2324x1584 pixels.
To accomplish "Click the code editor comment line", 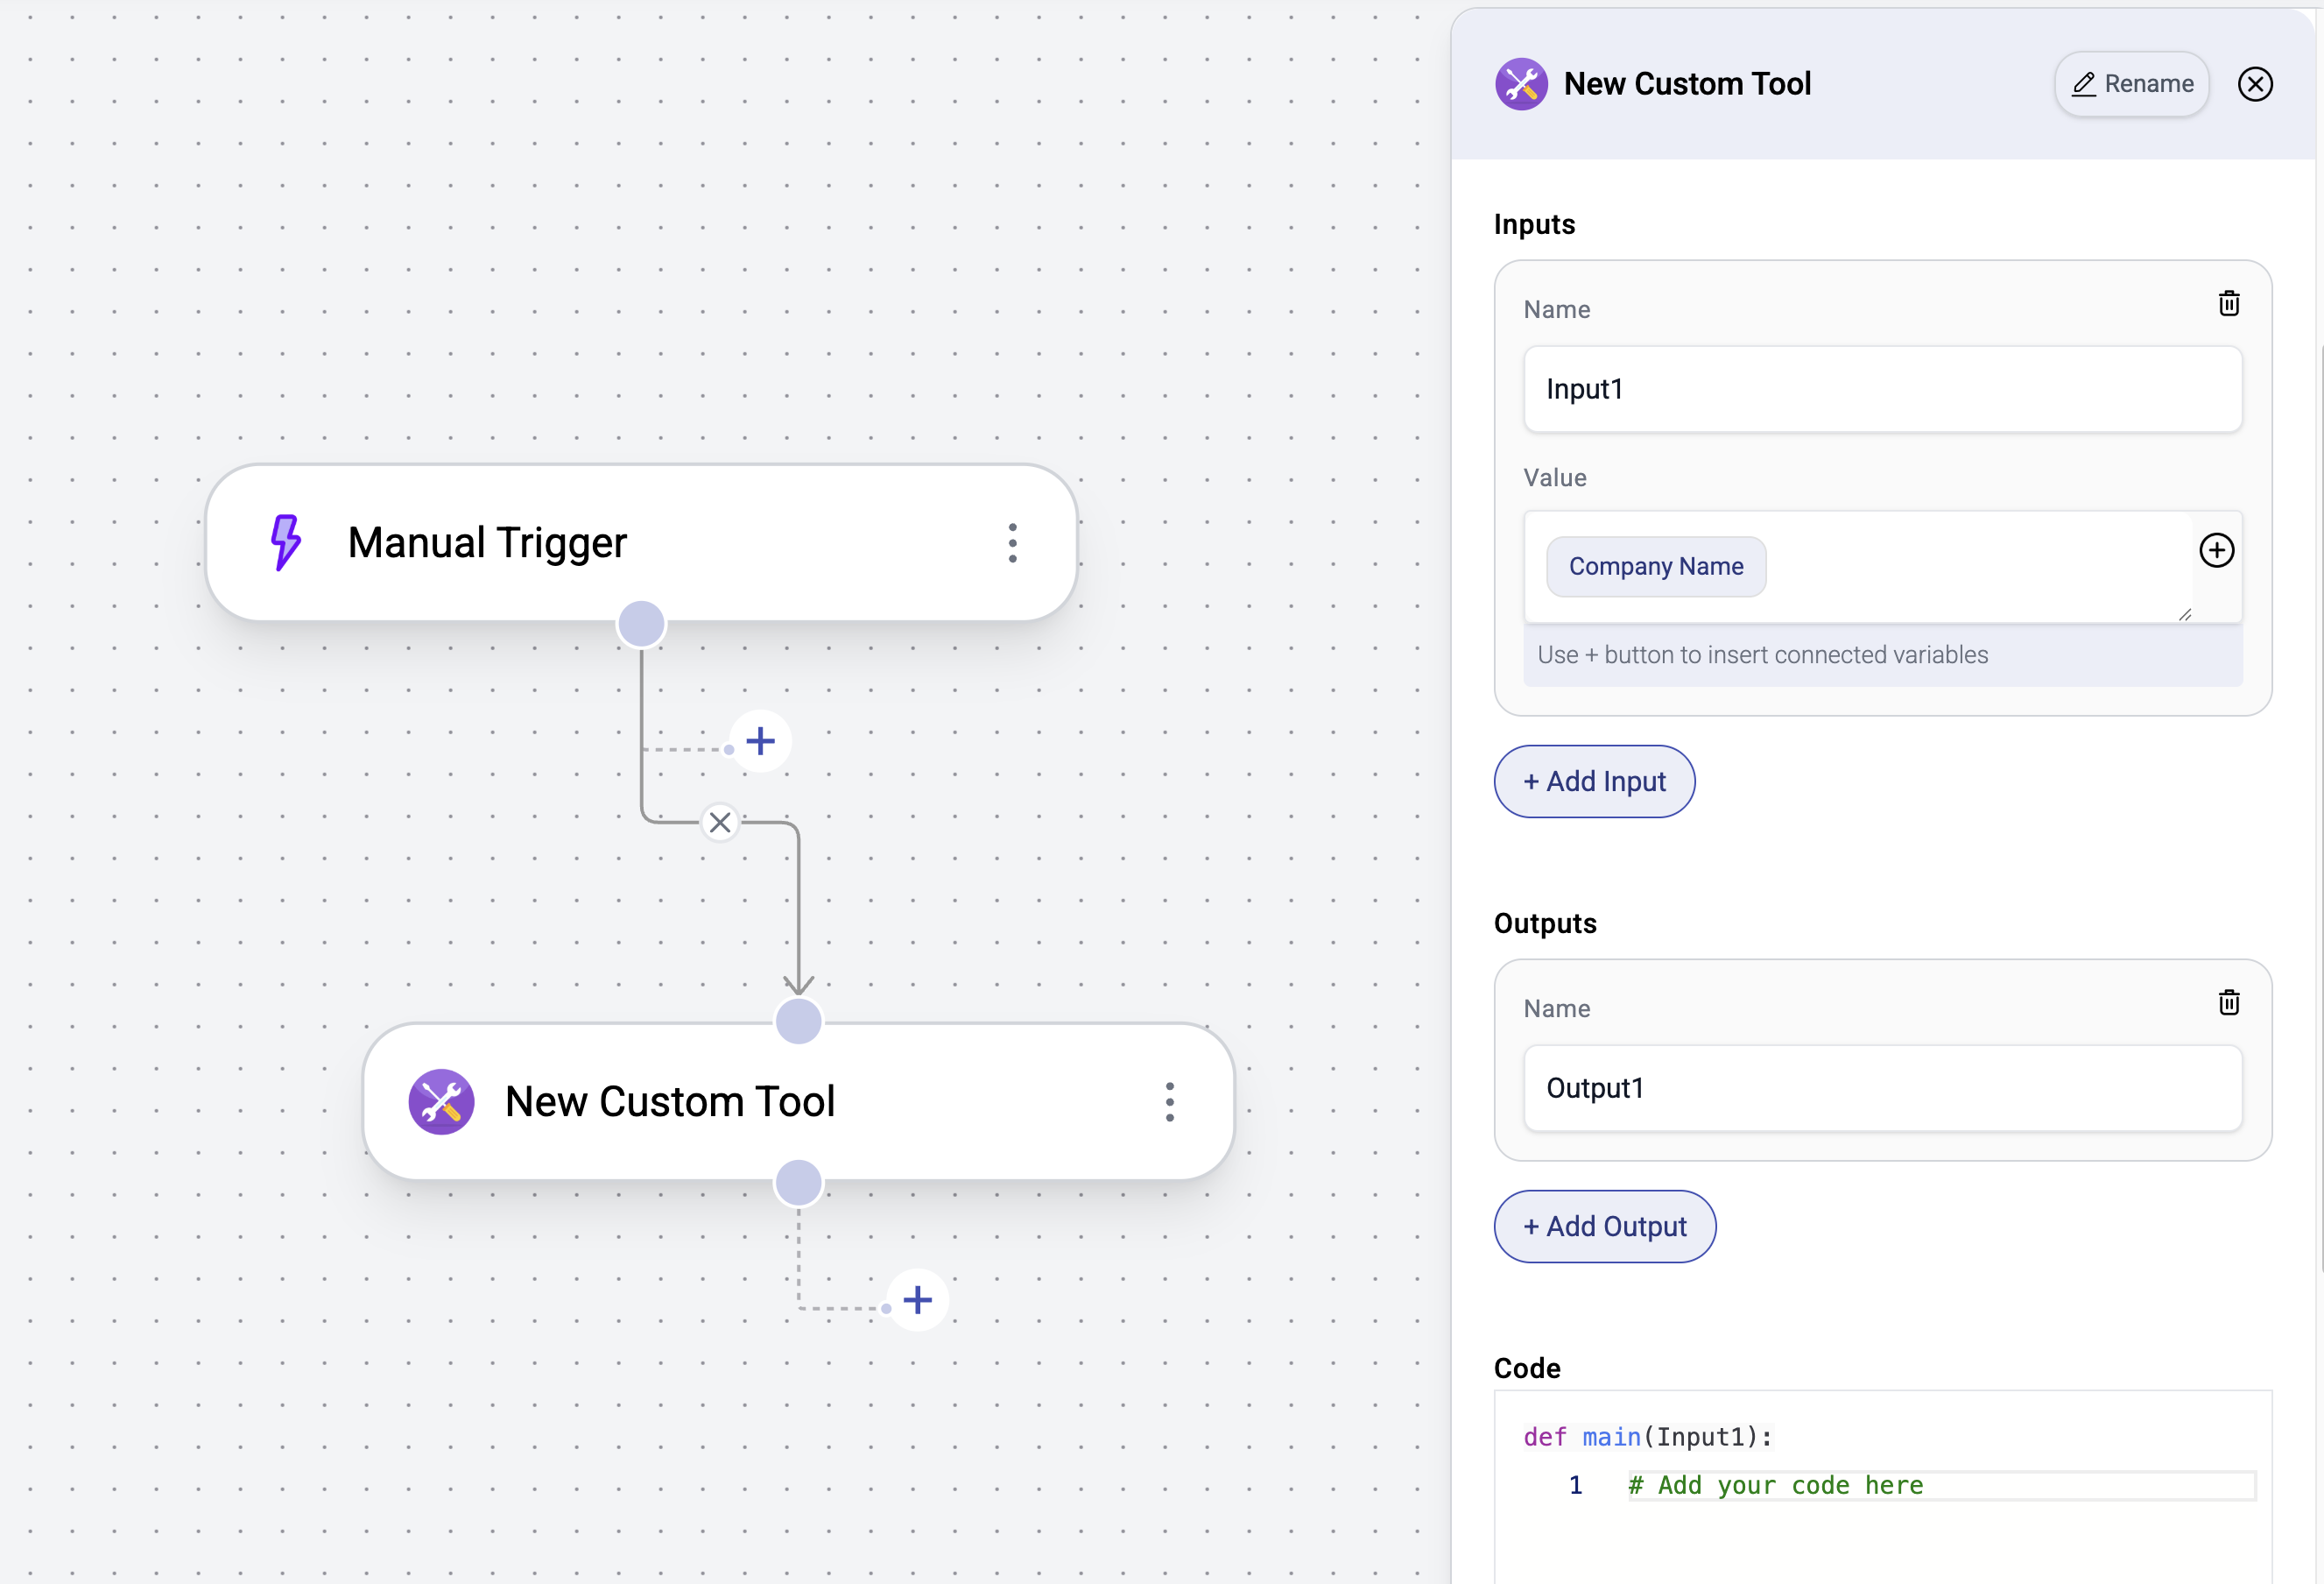I will click(x=1774, y=1485).
